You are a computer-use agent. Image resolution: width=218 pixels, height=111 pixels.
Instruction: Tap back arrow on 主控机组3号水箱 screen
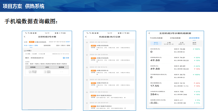[x=25, y=37]
